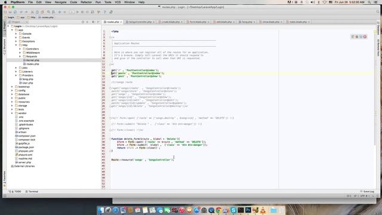The height and width of the screenshot is (215, 382).
Task: Switch to the SongsController.php tab
Action: (140, 22)
